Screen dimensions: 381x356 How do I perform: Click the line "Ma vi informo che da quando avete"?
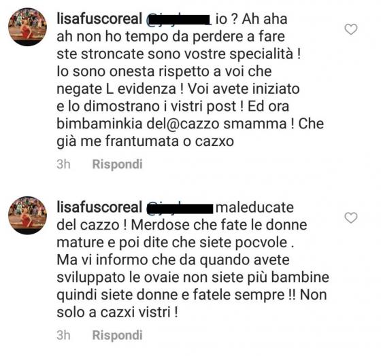[173, 260]
